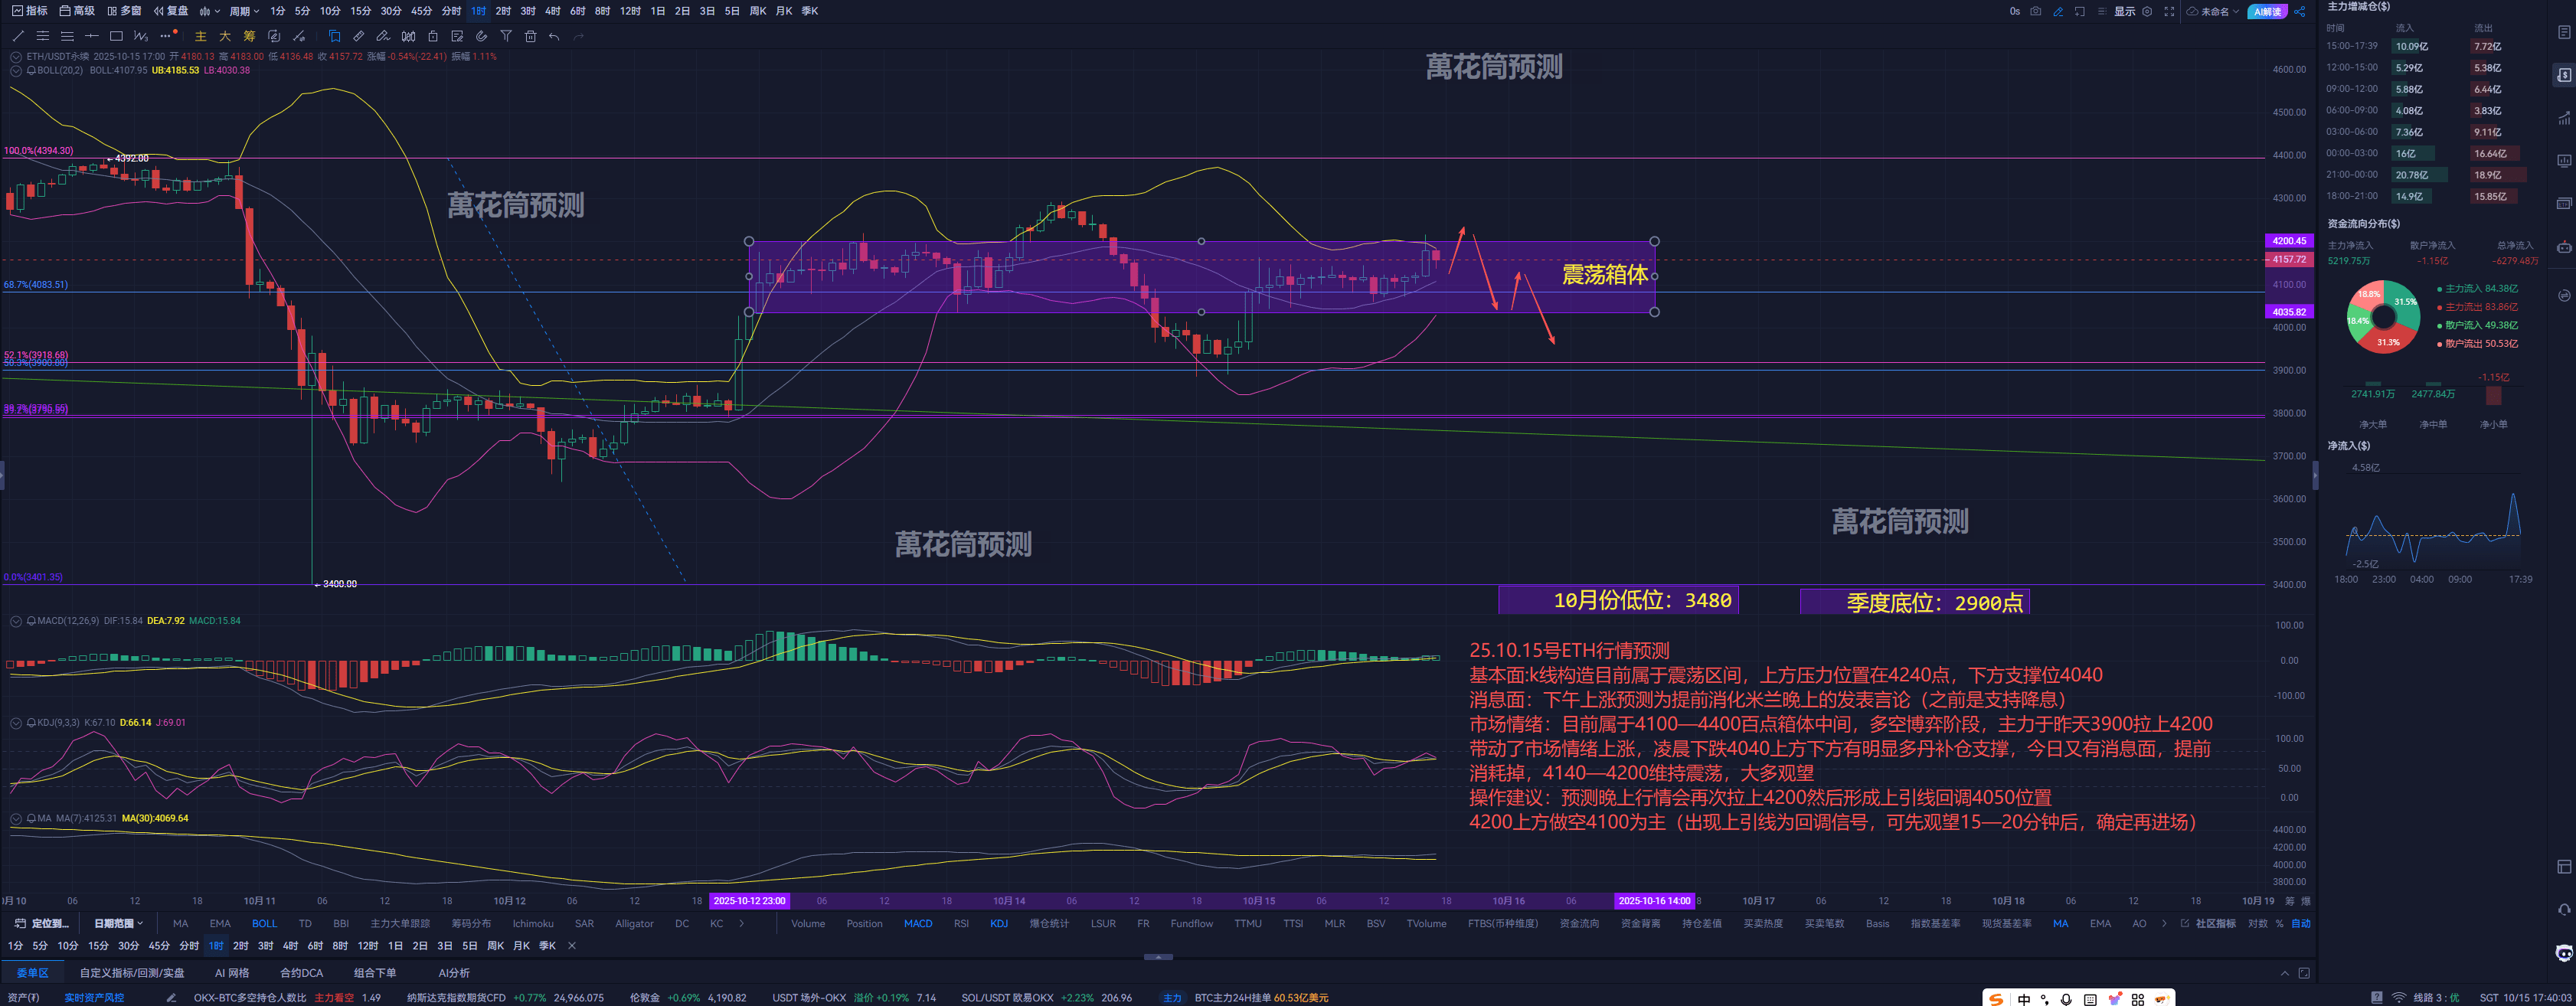Click the yellow 主 color marker button
The image size is (2576, 1006).
tap(200, 36)
